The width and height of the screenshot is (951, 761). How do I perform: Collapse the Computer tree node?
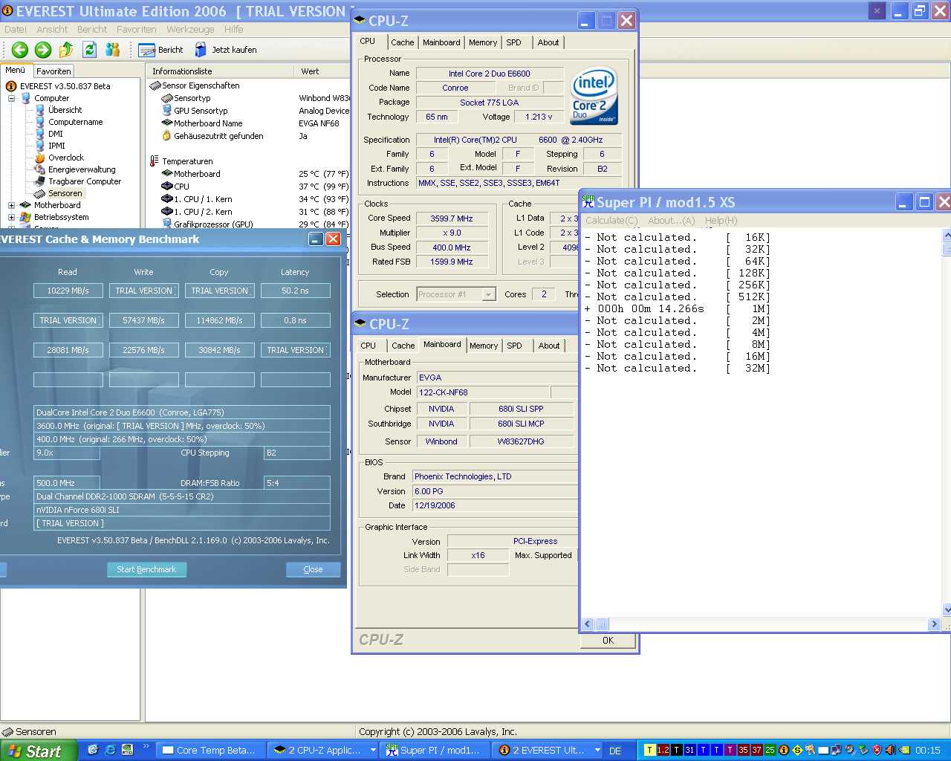point(11,98)
